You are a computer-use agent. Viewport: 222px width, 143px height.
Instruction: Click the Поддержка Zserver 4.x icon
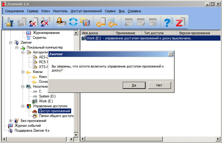pyautogui.click(x=10, y=130)
